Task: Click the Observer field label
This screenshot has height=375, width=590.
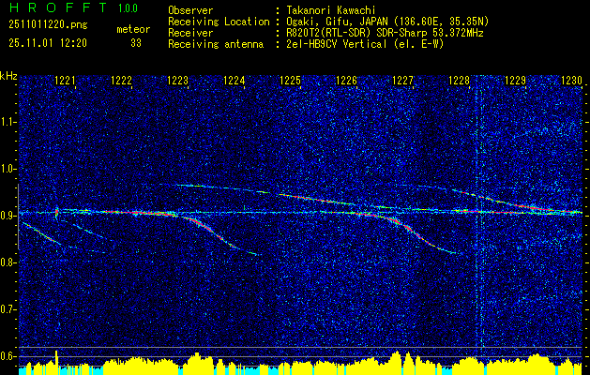Action: (190, 10)
